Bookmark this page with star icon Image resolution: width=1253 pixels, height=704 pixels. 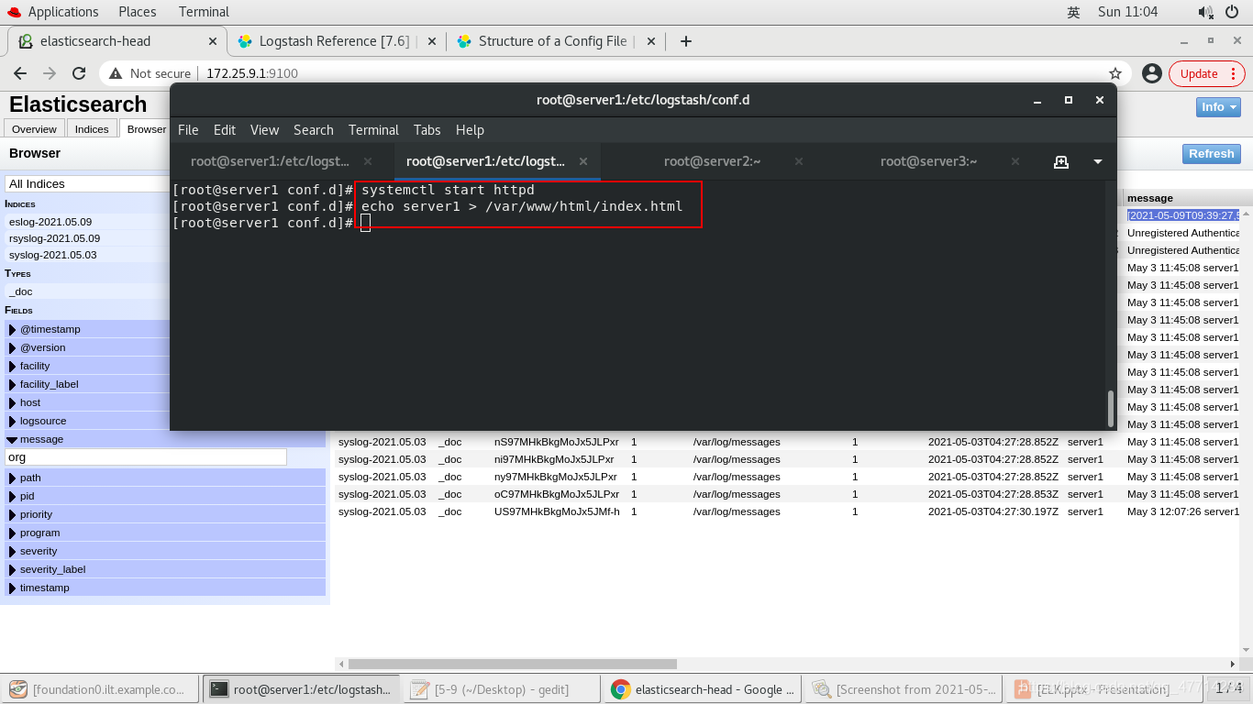1115,73
